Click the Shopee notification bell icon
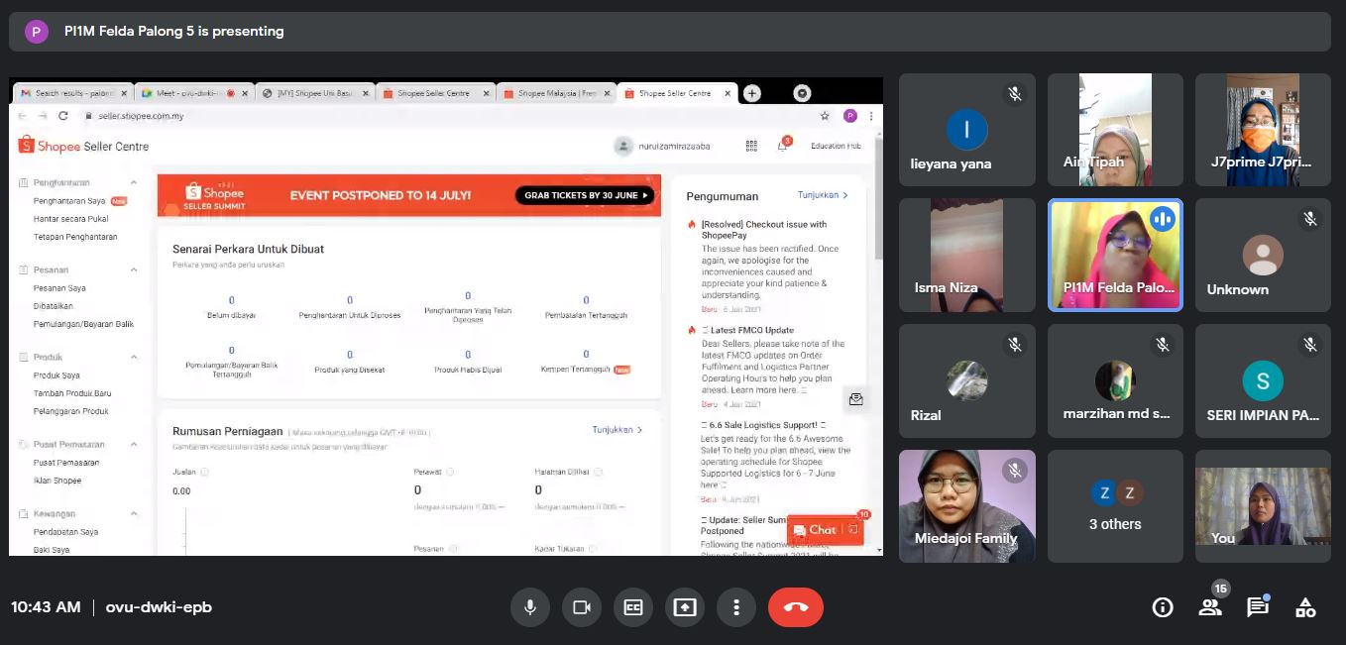Image resolution: width=1346 pixels, height=645 pixels. click(782, 146)
